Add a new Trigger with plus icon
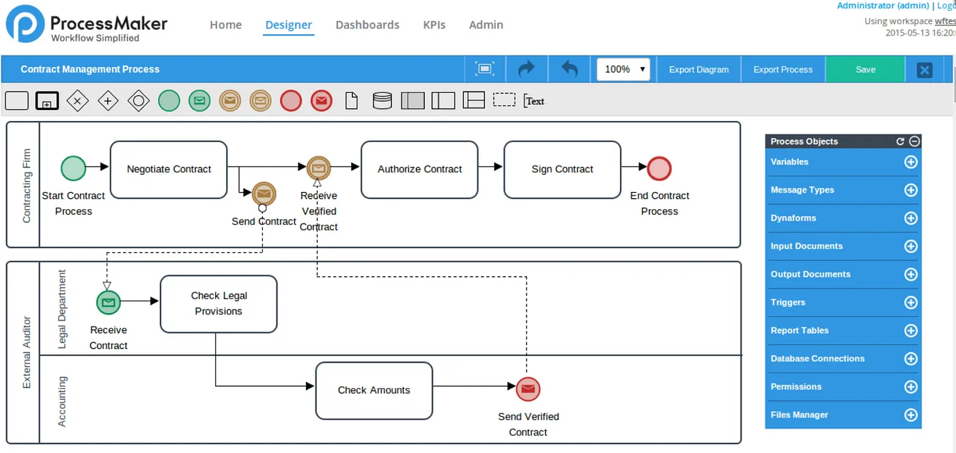The width and height of the screenshot is (956, 453). [x=911, y=302]
